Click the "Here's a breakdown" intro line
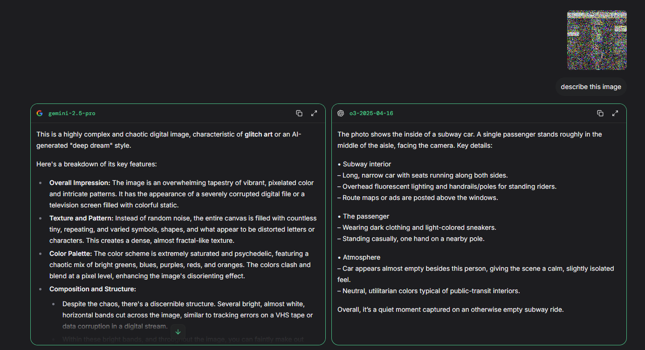The height and width of the screenshot is (350, 645). [x=96, y=164]
